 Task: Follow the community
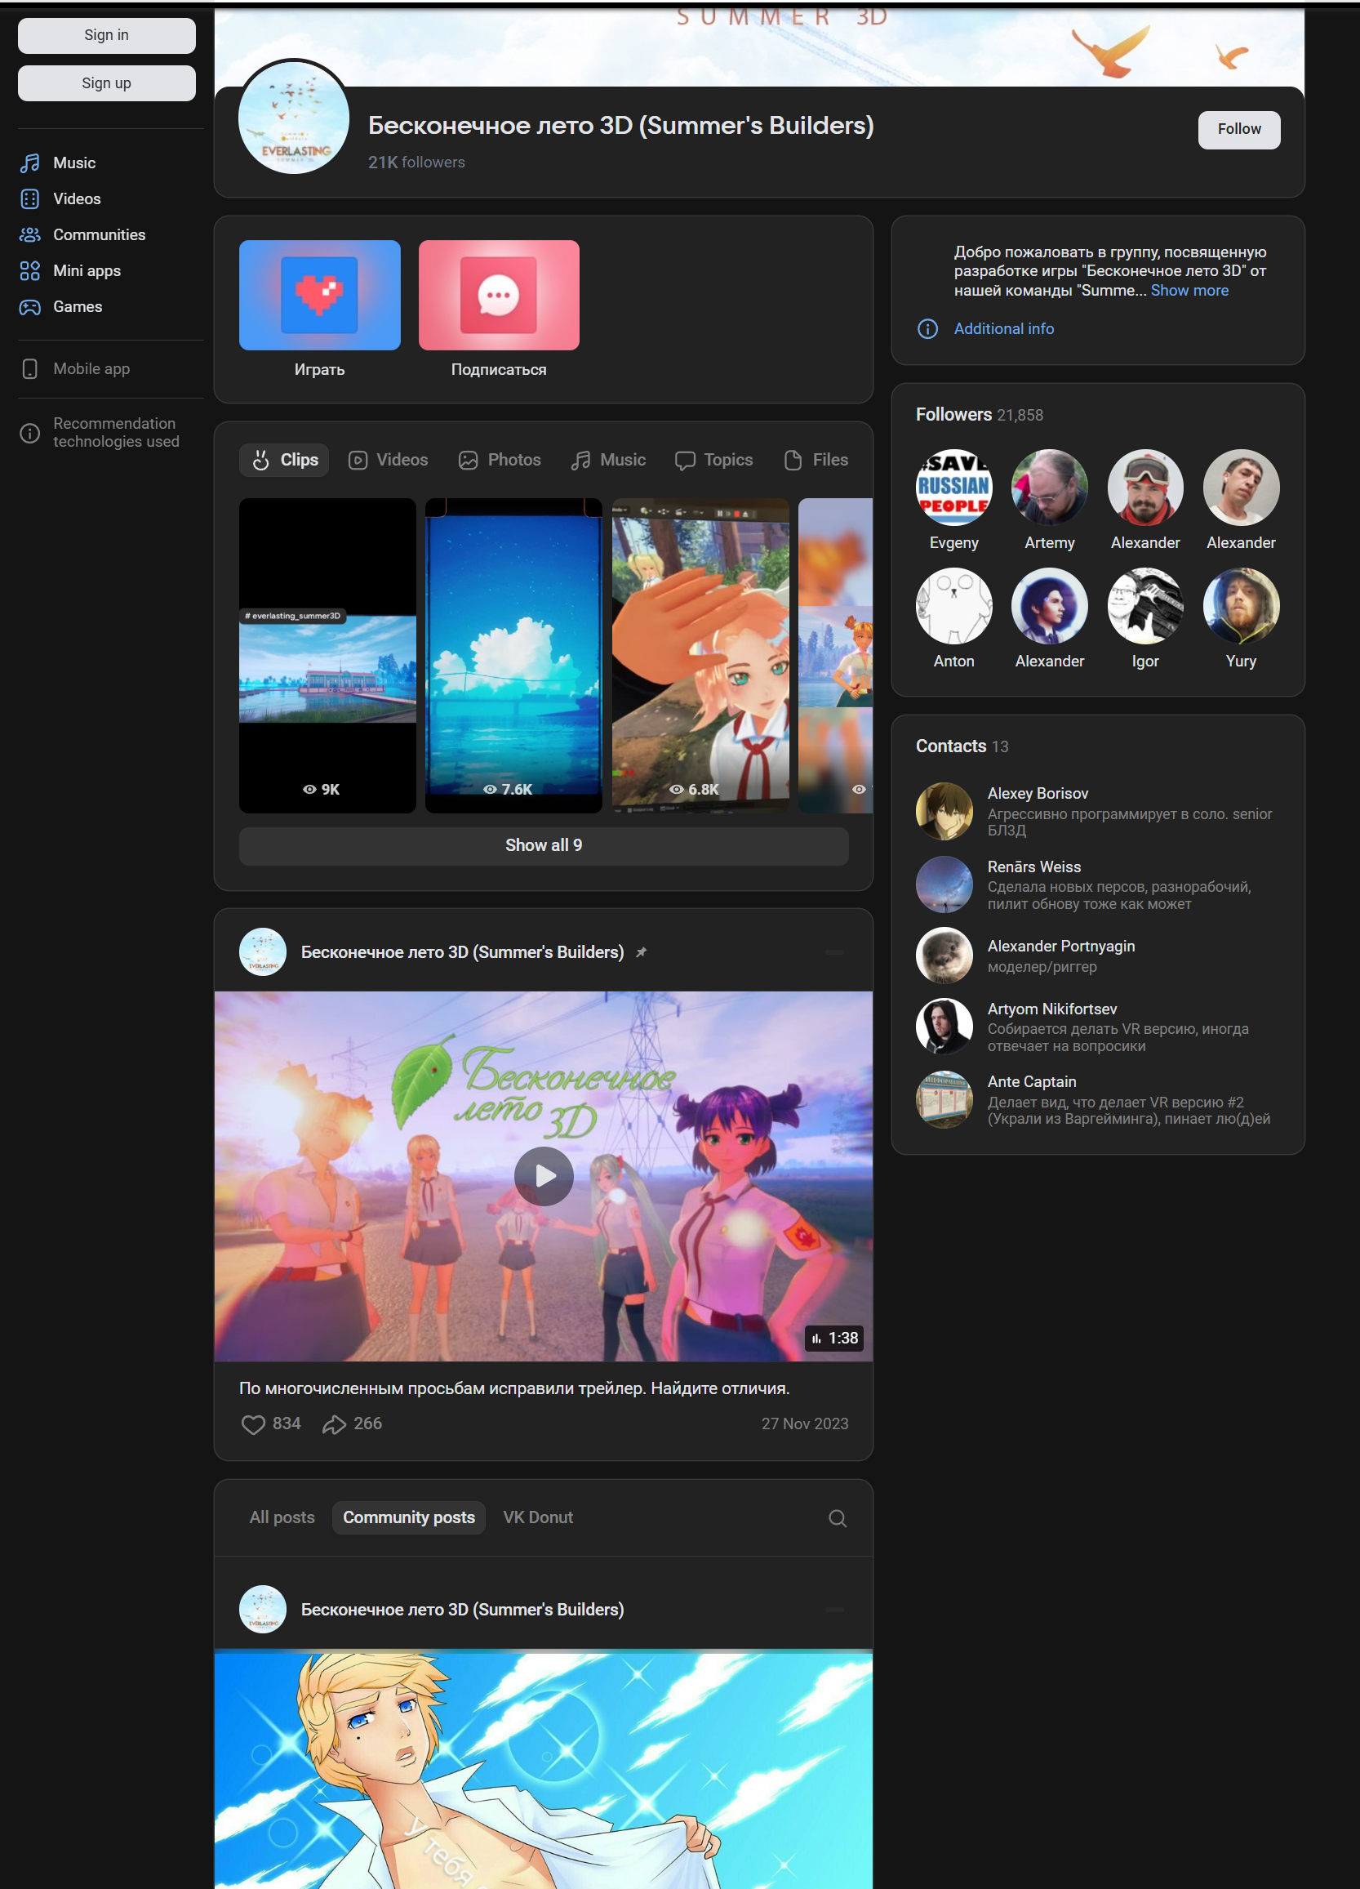click(x=1238, y=130)
